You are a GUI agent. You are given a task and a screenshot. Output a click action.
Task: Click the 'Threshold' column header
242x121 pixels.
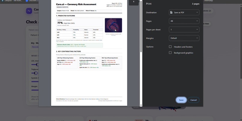[95, 30]
